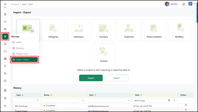Open Ask Kai assistant
The width and height of the screenshot is (198, 112).
click(x=171, y=4)
